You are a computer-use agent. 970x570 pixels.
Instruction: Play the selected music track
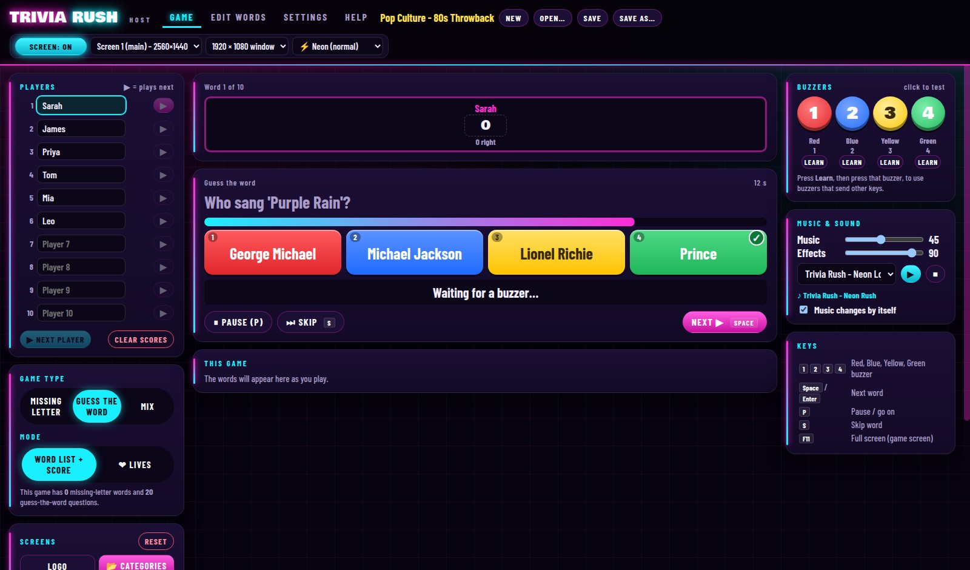click(x=911, y=274)
